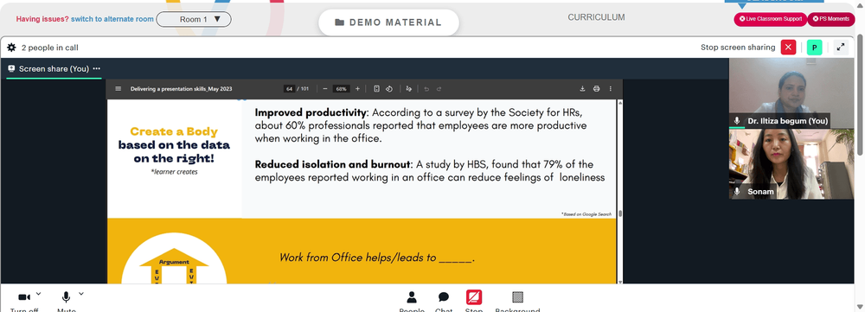Click the fit to page icon
This screenshot has height=312, width=865.
tap(377, 89)
